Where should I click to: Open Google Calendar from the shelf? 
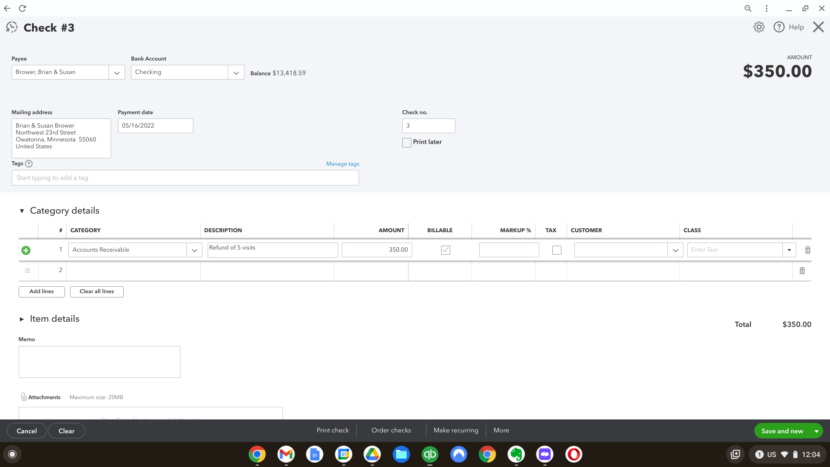point(343,454)
